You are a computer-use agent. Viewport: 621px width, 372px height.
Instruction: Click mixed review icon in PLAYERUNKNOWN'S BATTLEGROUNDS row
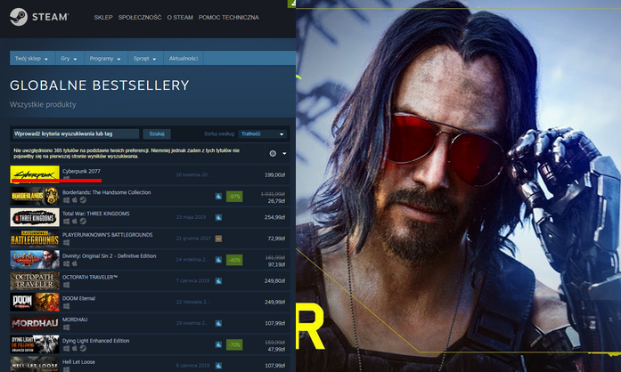point(218,239)
